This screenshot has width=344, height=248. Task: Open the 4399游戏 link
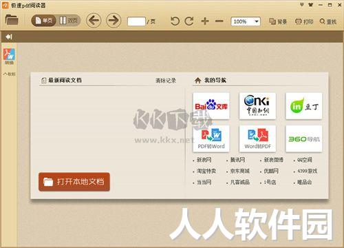click(307, 171)
